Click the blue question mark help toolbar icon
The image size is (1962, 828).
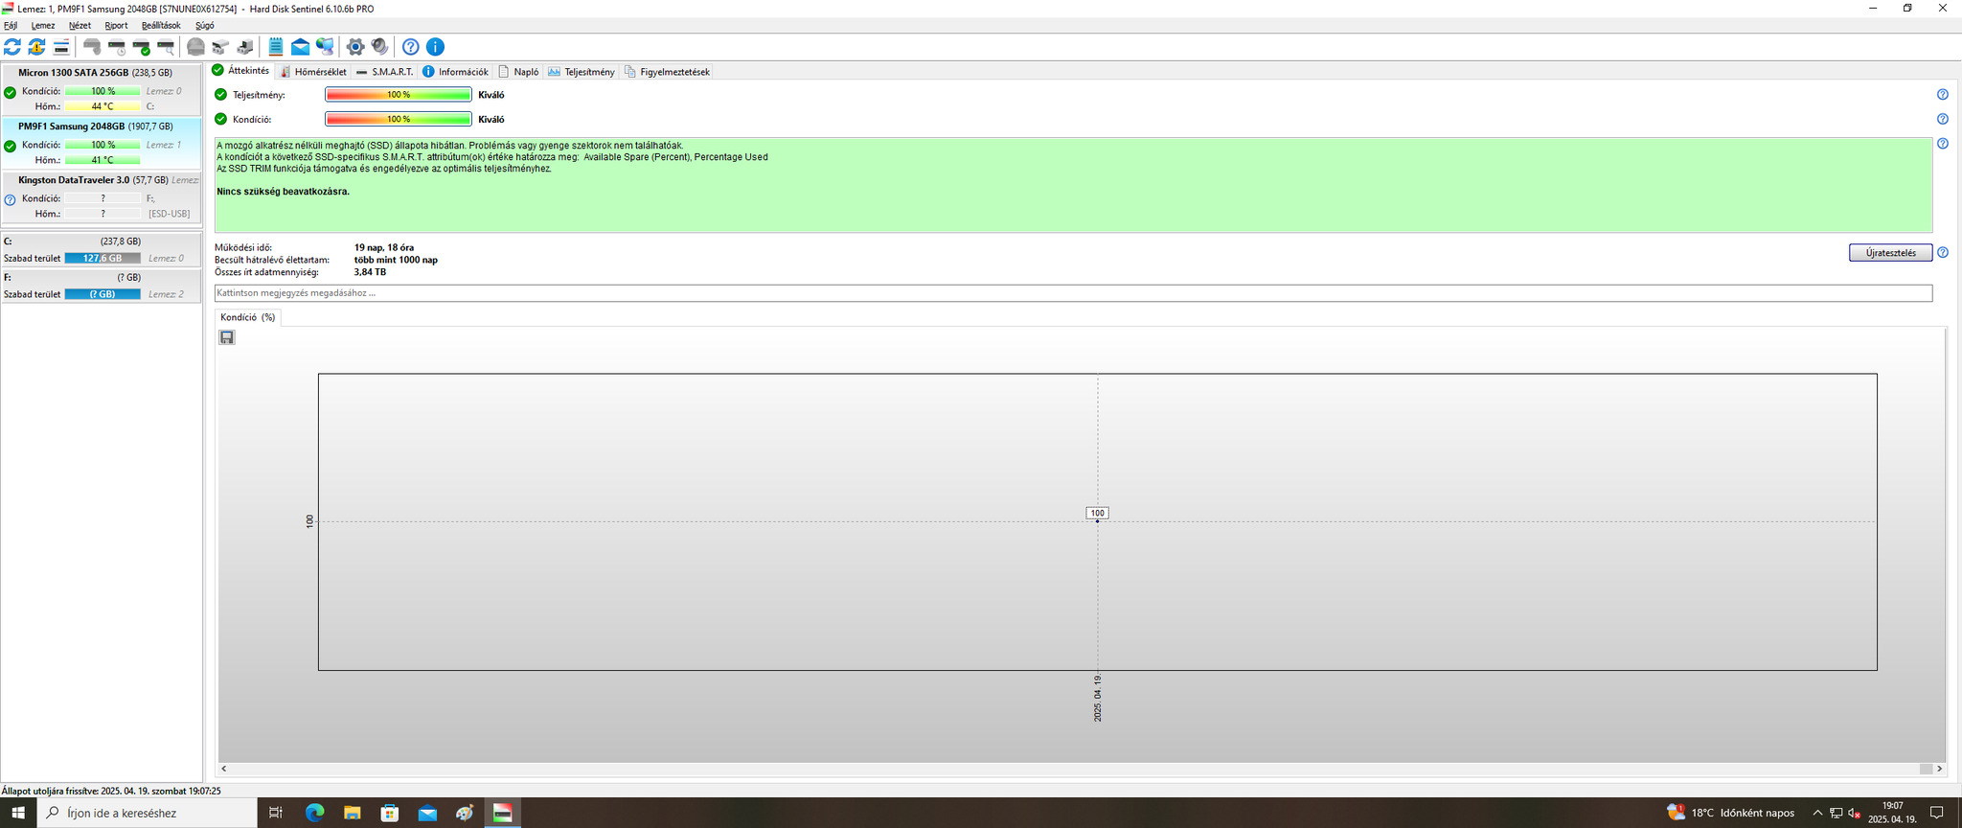(411, 47)
